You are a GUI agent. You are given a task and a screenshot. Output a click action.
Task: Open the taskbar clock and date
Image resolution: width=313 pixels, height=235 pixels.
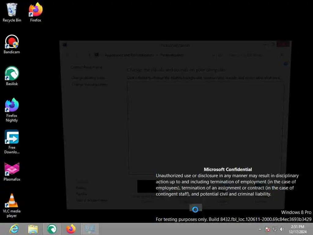tap(297, 229)
